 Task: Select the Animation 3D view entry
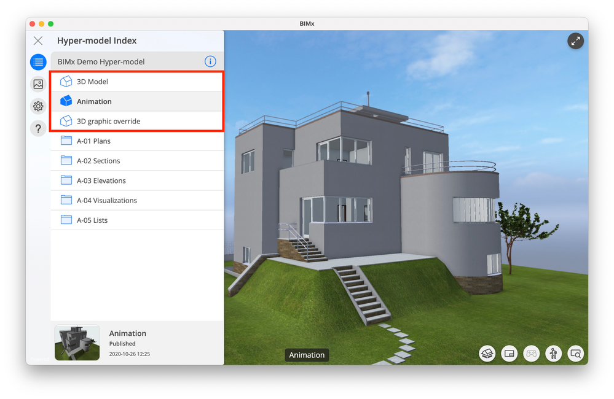pos(137,101)
